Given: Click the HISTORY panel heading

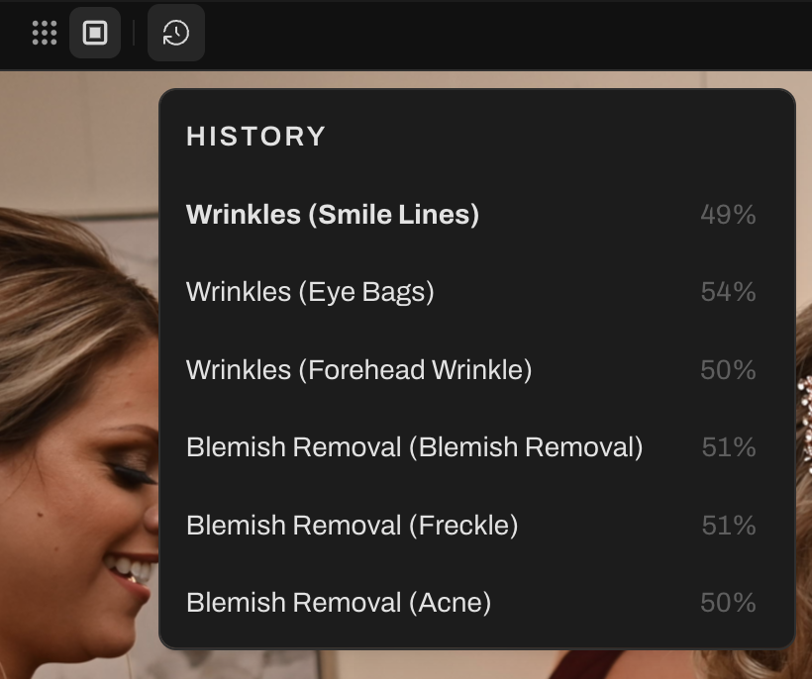Looking at the screenshot, I should point(255,137).
